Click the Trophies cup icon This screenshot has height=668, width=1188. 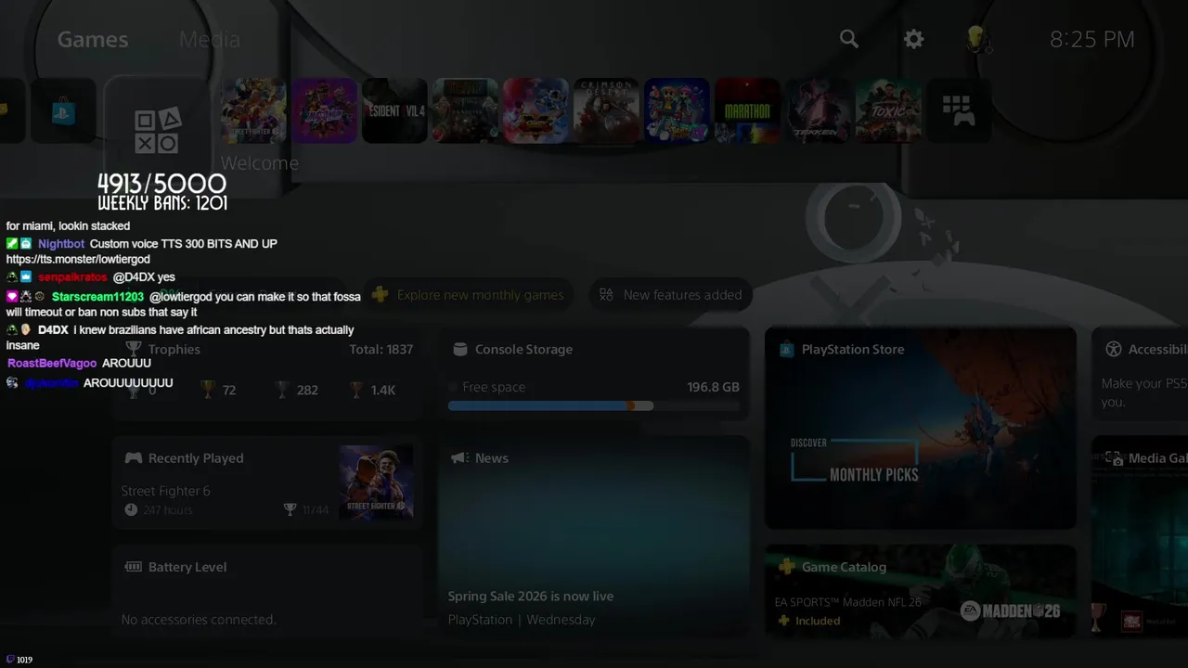134,349
